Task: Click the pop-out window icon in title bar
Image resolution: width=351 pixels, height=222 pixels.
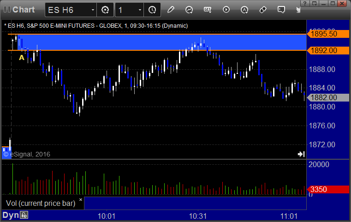Action: coord(314,3)
